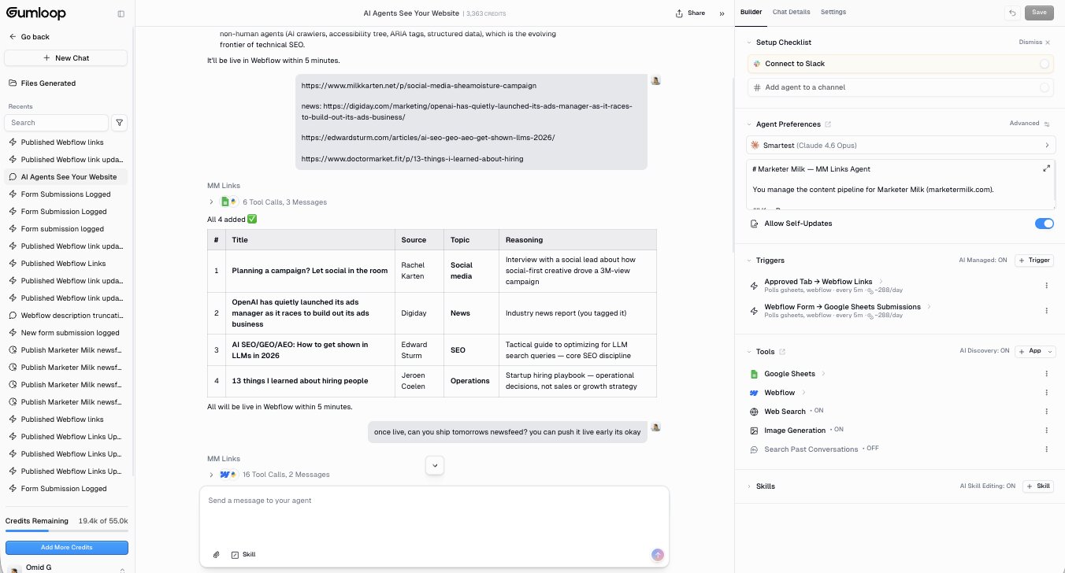1065x573 pixels.
Task: Expand the Skills section
Action: (748, 486)
